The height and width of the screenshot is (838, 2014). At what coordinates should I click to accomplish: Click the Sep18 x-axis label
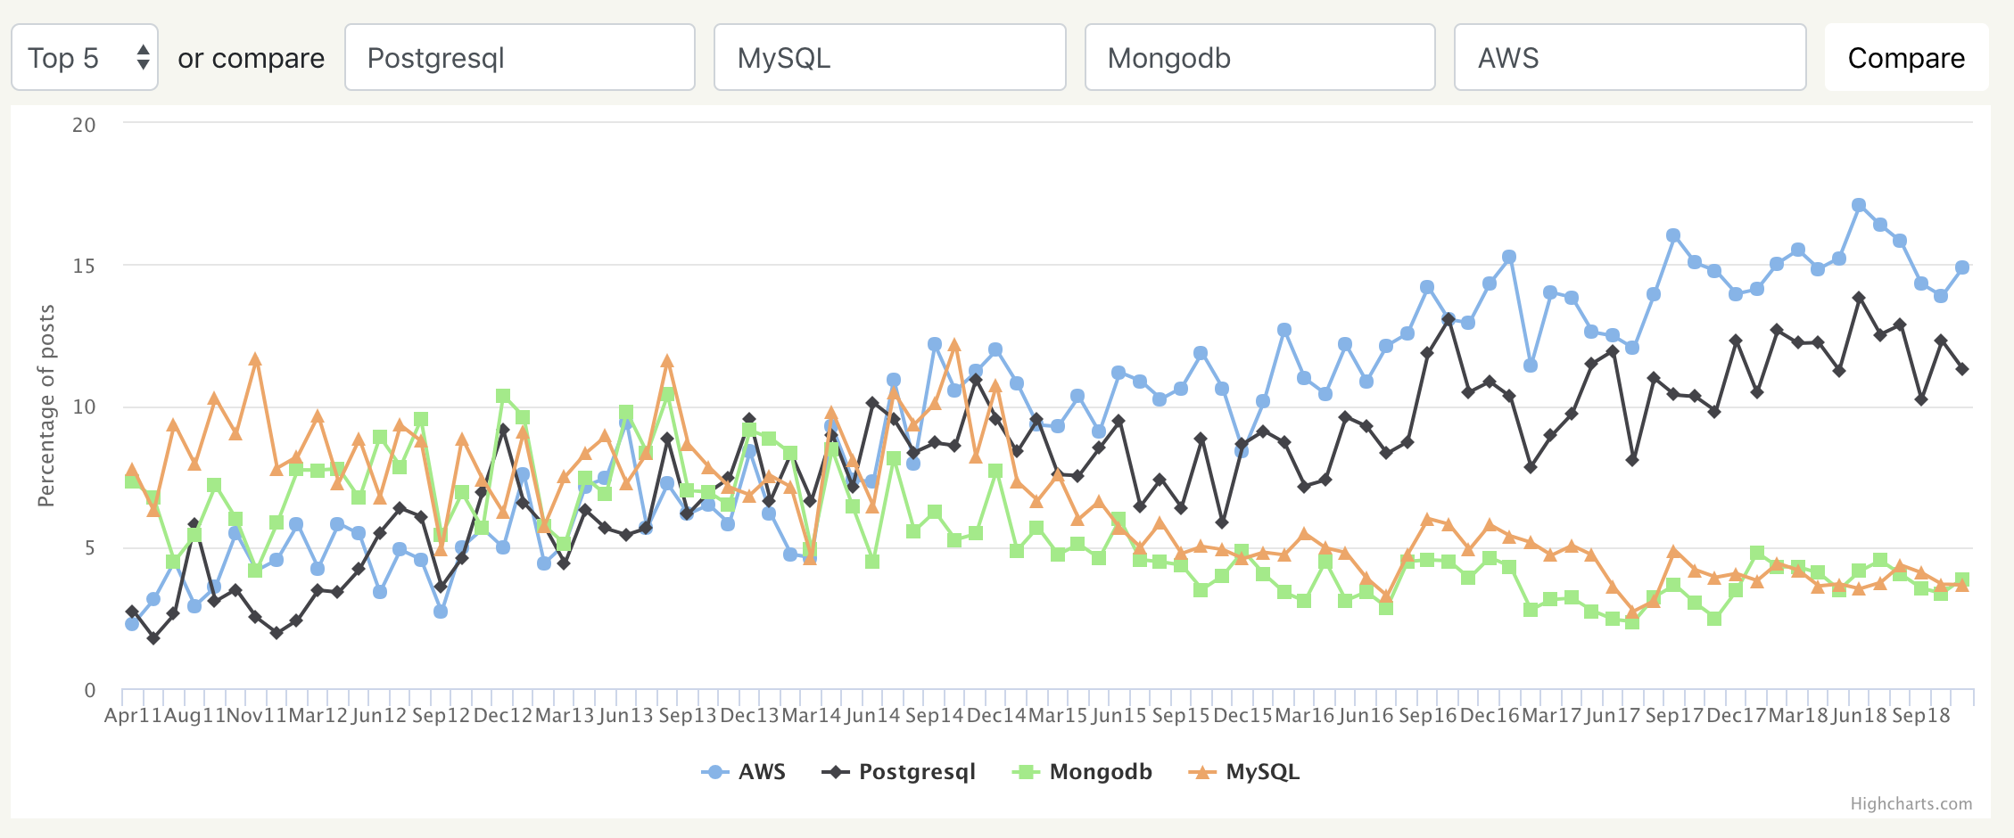(1920, 716)
